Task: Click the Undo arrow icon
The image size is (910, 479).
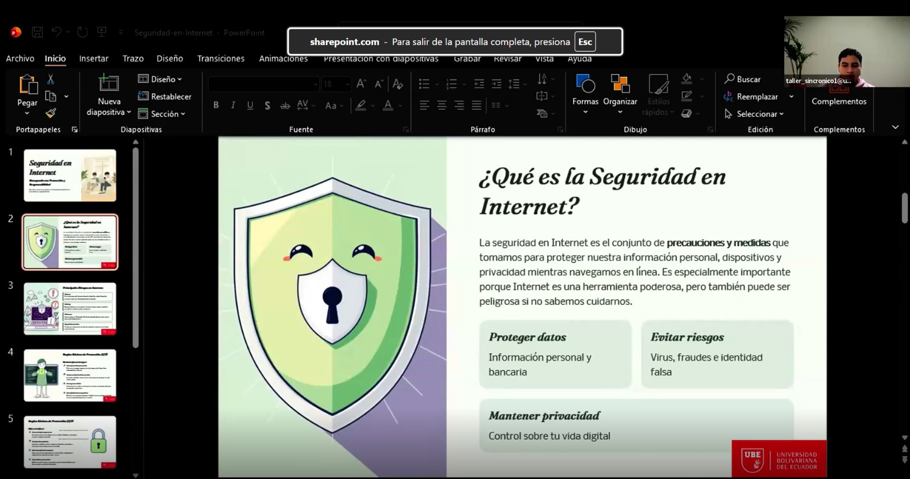Action: [56, 32]
